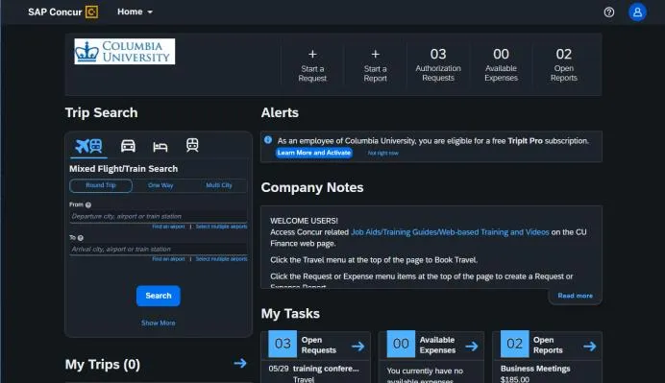The height and width of the screenshot is (383, 665).
Task: Click the 02 badge in Open Reports task
Action: pos(514,344)
